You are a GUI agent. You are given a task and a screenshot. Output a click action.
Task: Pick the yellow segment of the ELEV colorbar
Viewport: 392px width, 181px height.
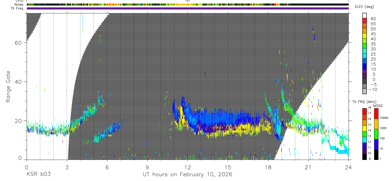(364, 36)
